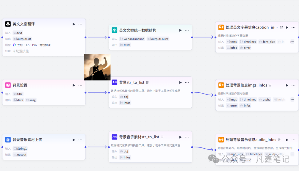Click the converter icon on 背景str_to_list node
The width and height of the screenshot is (299, 171).
[115, 82]
